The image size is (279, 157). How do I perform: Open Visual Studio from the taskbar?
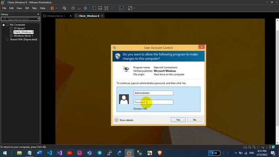click(x=60, y=153)
